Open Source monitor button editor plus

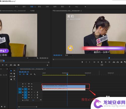[47, 65]
